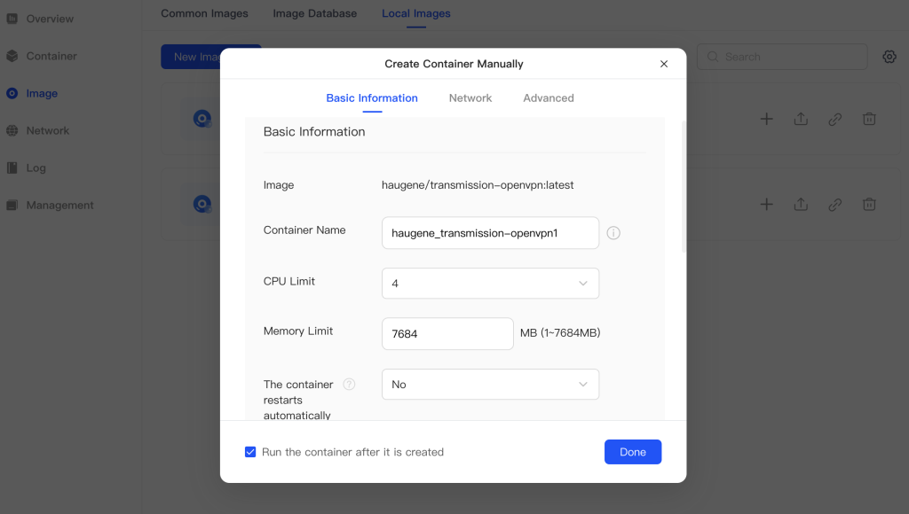
Task: Open the Common Images tab
Action: click(x=204, y=13)
